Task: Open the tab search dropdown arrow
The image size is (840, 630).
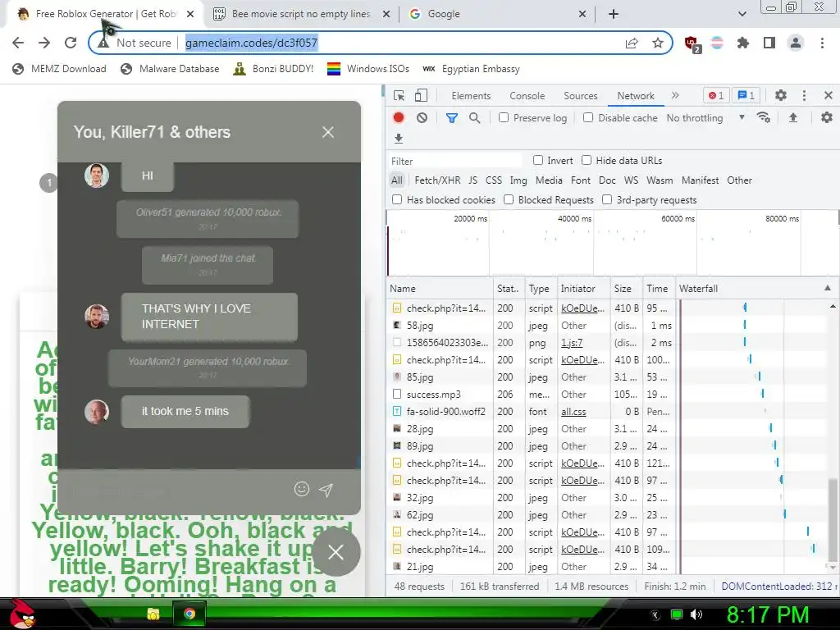Action: click(742, 14)
